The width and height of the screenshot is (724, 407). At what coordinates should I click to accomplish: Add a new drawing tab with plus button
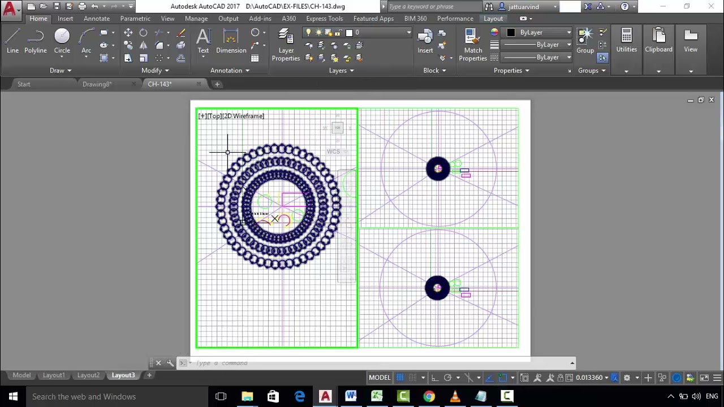[x=217, y=84]
